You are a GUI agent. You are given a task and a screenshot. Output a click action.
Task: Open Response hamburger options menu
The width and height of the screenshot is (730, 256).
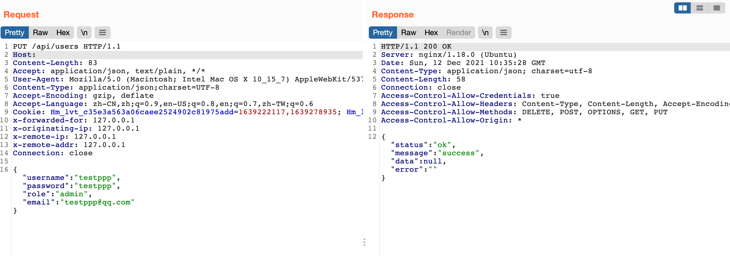tap(503, 33)
